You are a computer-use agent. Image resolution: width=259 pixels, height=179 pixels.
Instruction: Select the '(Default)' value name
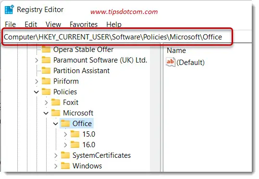pyautogui.click(x=190, y=63)
